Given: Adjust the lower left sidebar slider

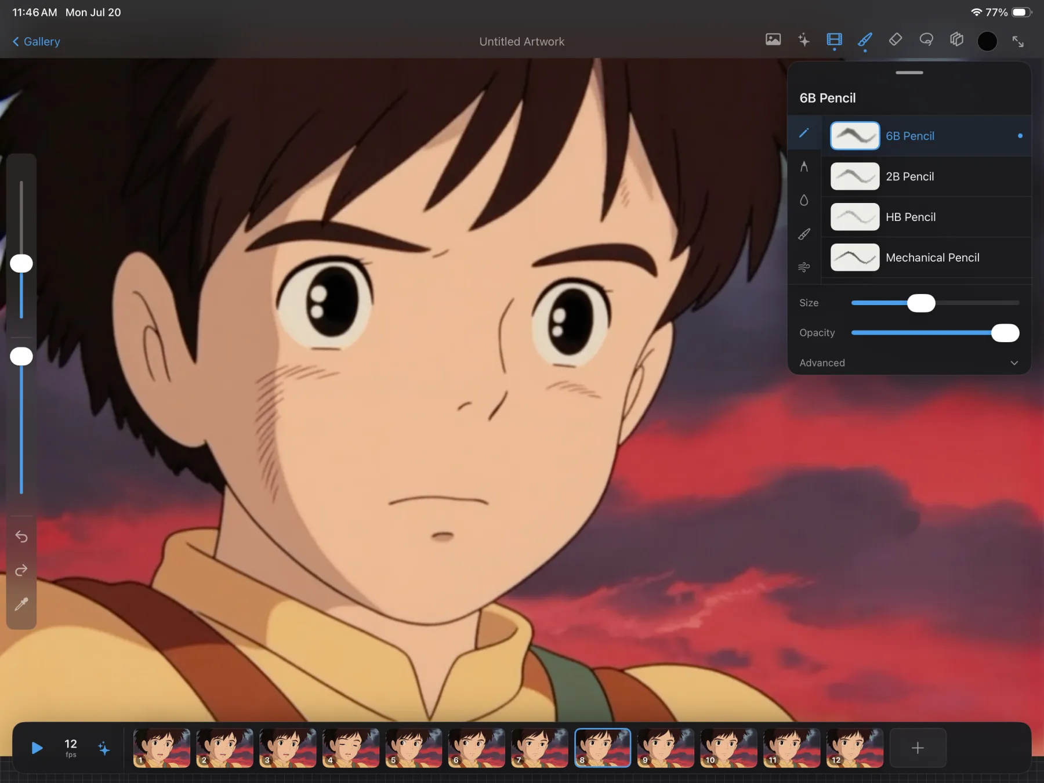Looking at the screenshot, I should point(21,420).
